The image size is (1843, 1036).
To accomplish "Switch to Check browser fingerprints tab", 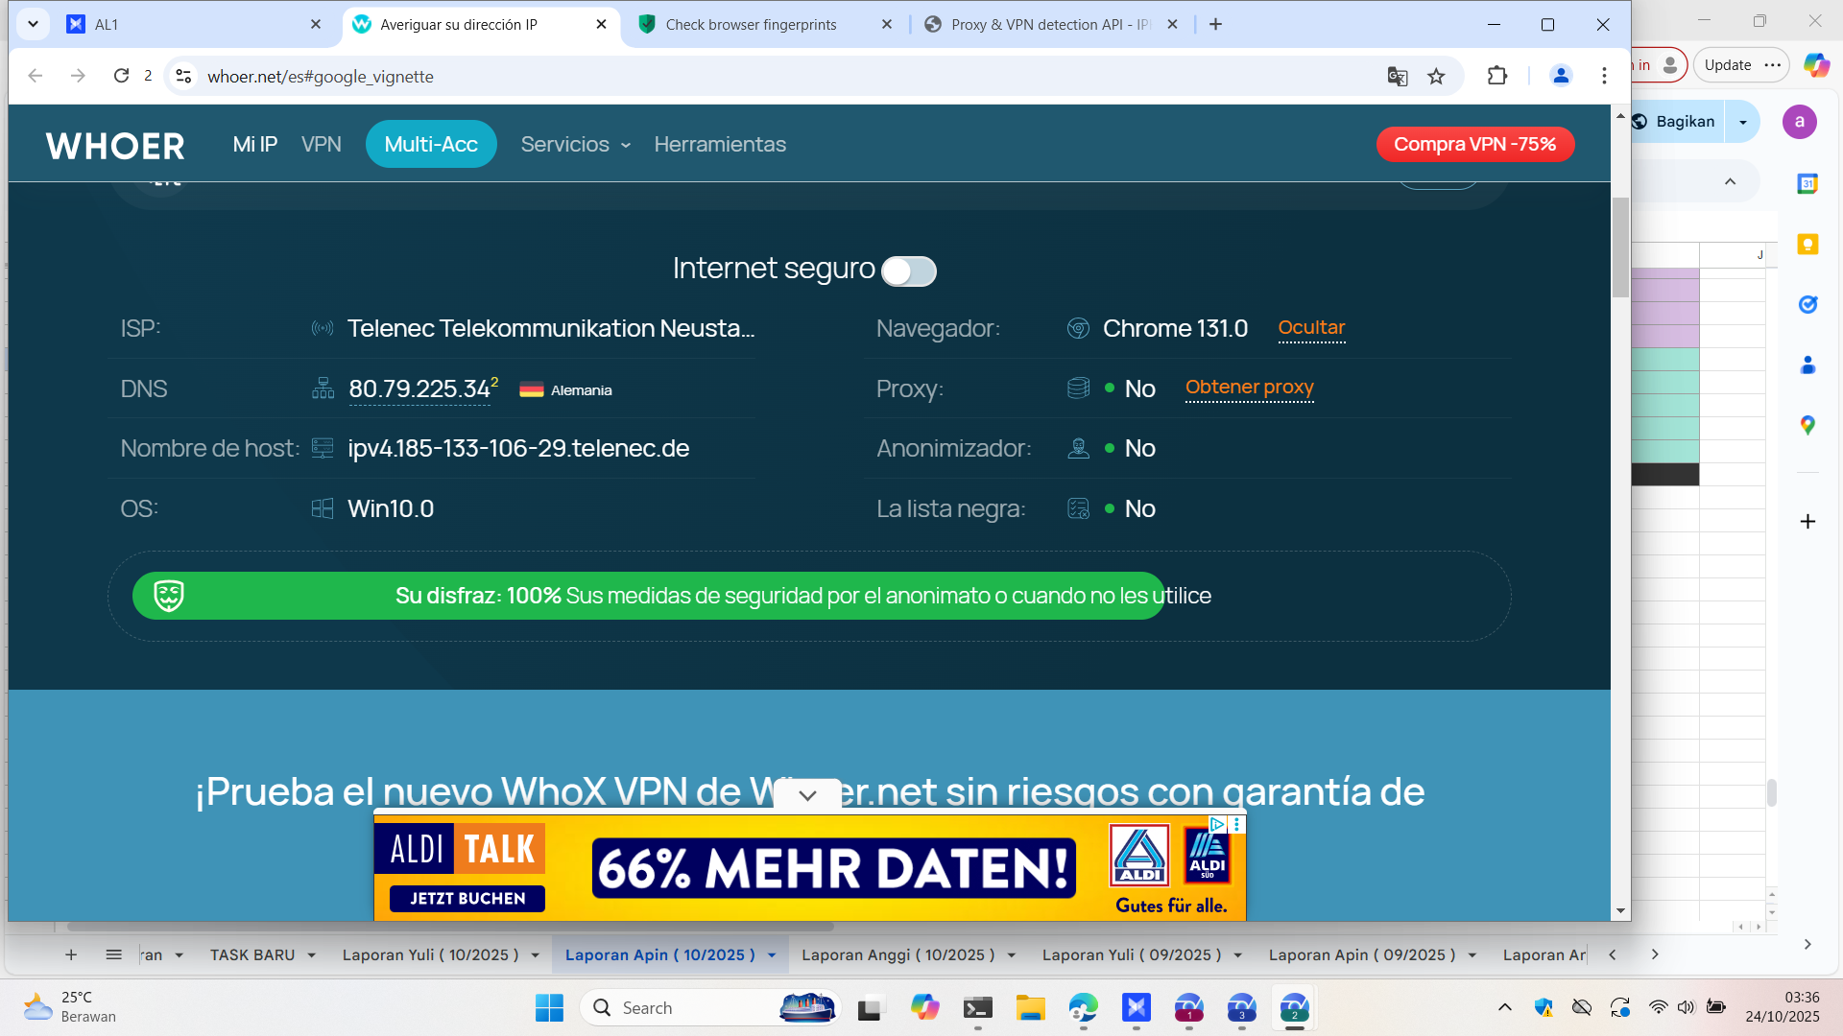I will (x=765, y=24).
